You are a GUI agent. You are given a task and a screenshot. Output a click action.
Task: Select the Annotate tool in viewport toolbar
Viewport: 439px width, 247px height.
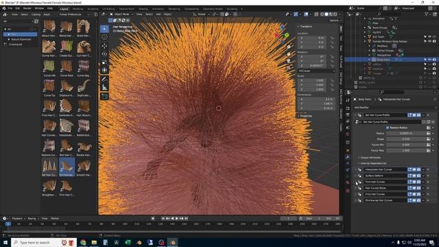point(104,80)
